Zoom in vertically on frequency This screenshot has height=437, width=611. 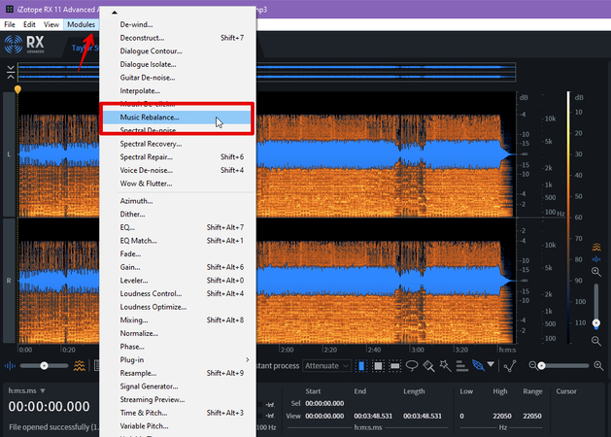[596, 272]
